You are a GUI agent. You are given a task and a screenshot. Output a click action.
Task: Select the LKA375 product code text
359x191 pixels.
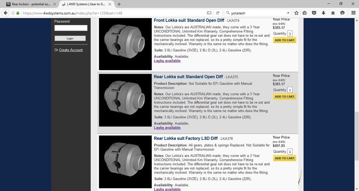pos(232,77)
